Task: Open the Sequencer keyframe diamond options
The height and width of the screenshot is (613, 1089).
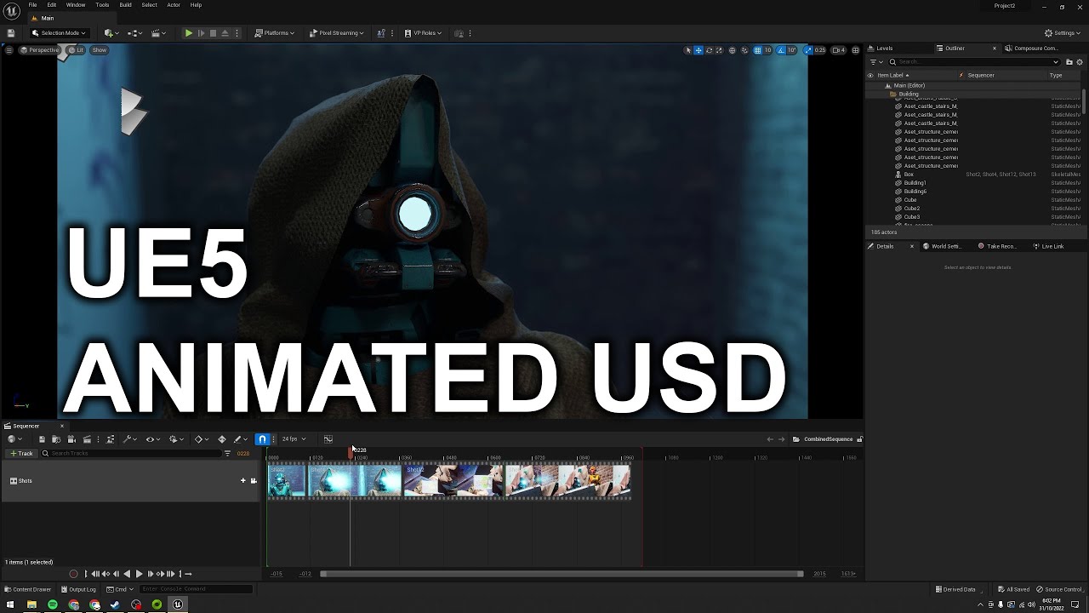Action: 201,439
